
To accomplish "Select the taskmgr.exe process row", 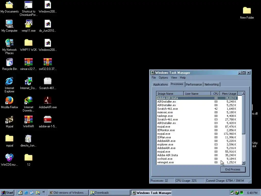I will (x=197, y=116).
